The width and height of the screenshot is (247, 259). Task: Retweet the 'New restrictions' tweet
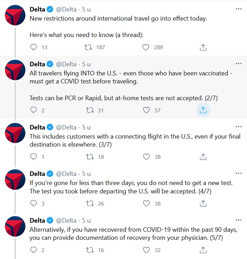tap(88, 47)
